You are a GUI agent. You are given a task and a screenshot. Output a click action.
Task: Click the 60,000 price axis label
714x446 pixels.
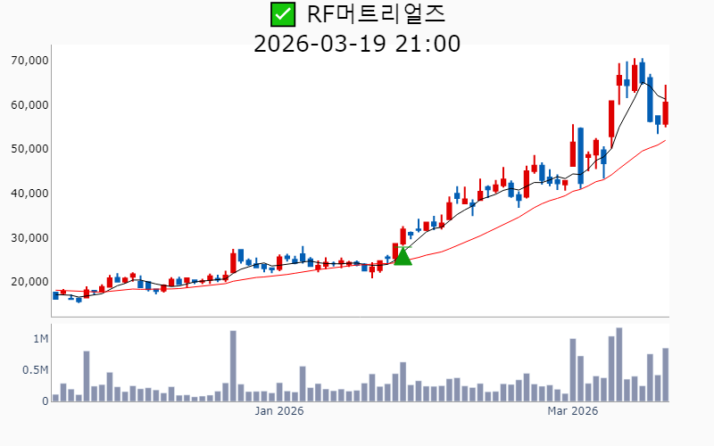(x=30, y=105)
